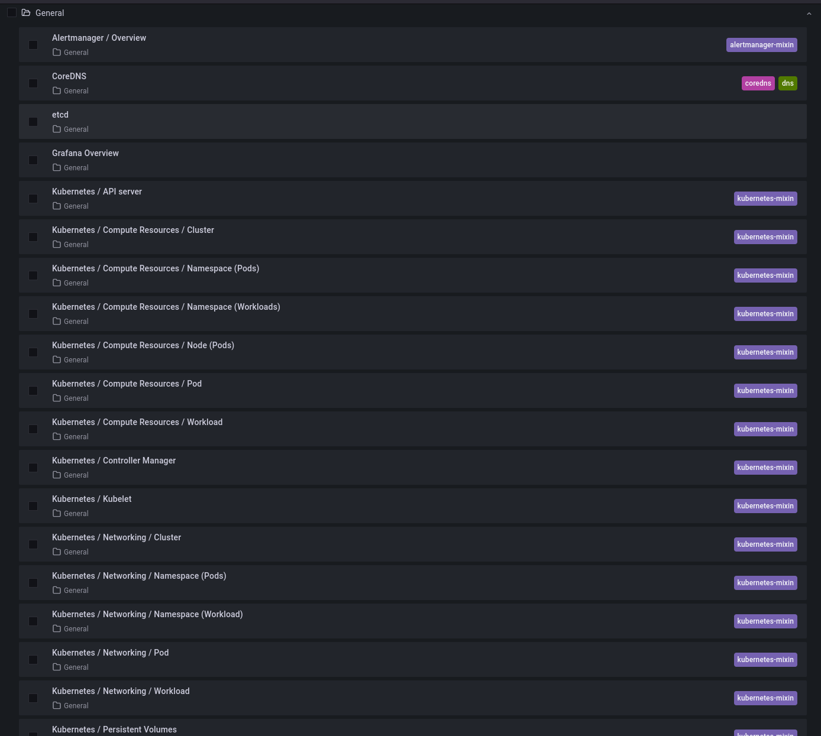Tick checkbox for etcd dashboard
Viewport: 821px width, 736px height.
(33, 122)
